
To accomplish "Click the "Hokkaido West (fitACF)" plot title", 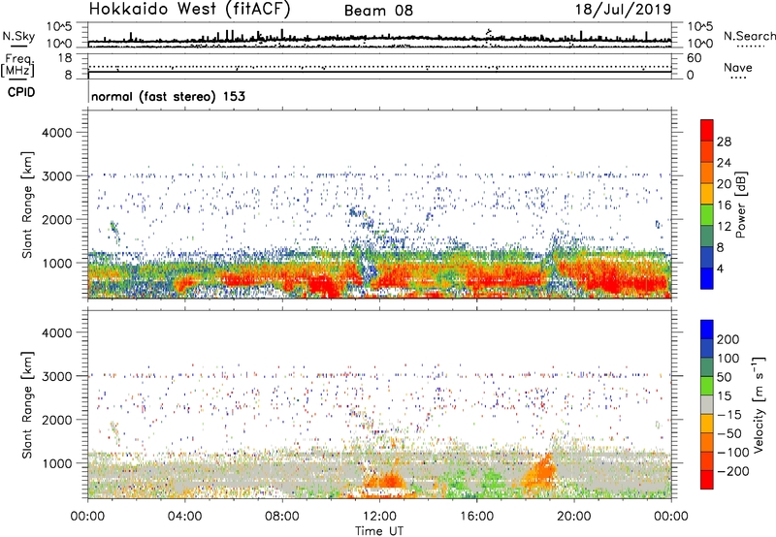I will coord(189,9).
